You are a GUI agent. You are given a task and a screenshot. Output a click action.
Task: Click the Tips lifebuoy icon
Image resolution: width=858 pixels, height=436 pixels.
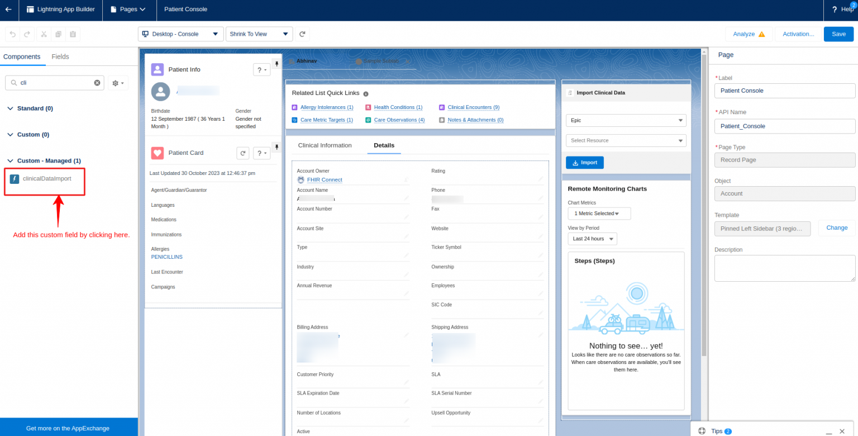click(x=702, y=431)
